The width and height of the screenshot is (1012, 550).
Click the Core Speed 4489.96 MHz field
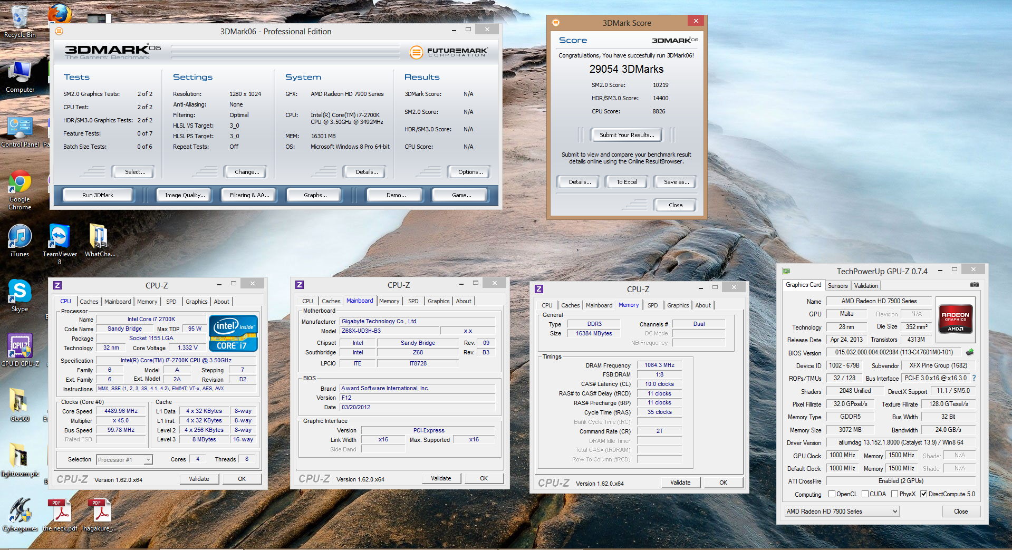pos(121,411)
